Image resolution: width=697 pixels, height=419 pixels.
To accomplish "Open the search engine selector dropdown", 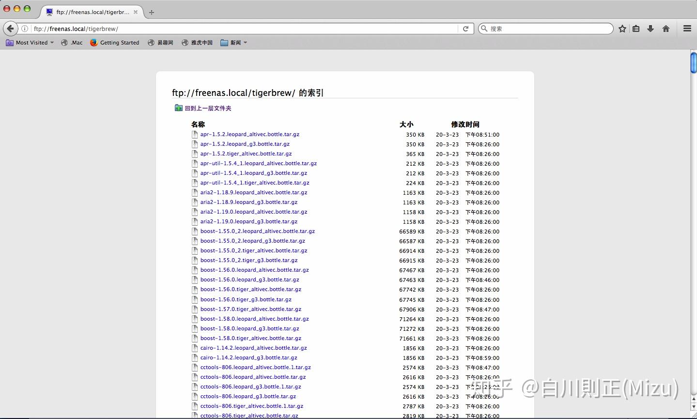I will pyautogui.click(x=484, y=29).
